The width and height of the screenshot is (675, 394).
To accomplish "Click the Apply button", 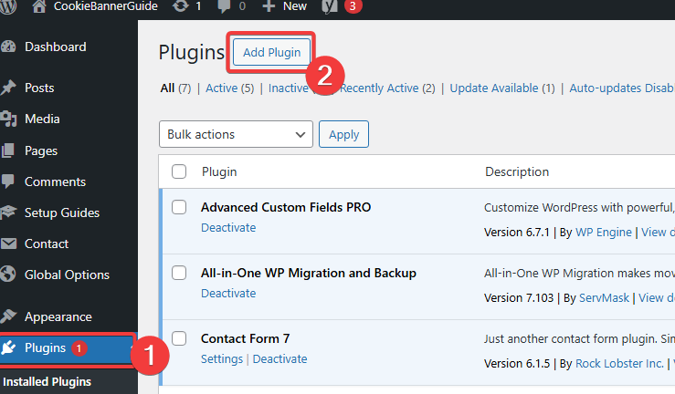I will [x=343, y=134].
